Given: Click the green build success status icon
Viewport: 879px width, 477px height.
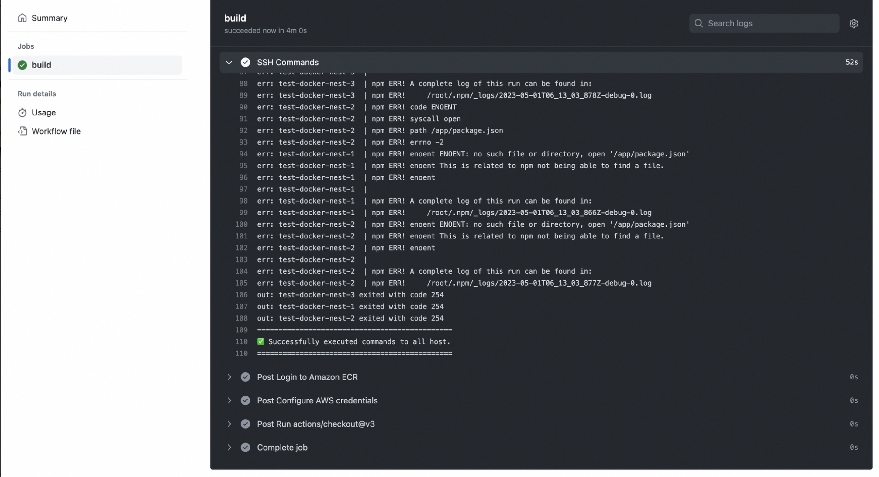Looking at the screenshot, I should coord(22,65).
